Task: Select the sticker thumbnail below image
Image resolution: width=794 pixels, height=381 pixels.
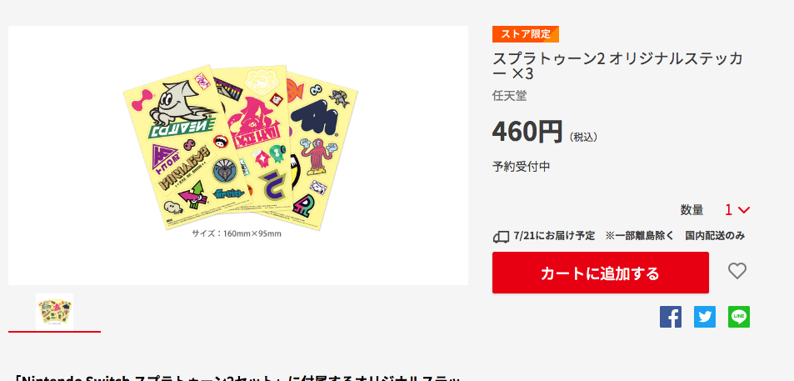Action: tap(55, 312)
